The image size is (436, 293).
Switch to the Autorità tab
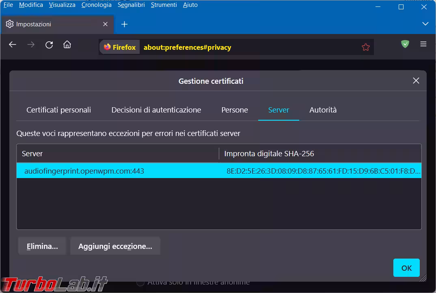point(323,110)
